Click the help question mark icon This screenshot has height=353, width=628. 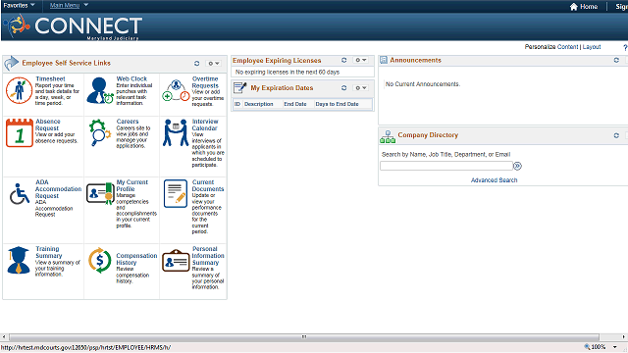coord(625,47)
